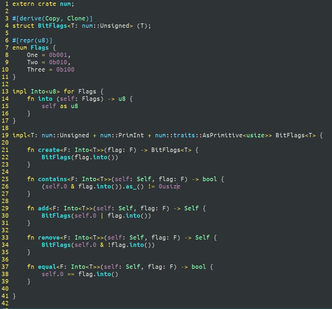Click the 'create' function name
This screenshot has height=309, width=332.
tap(49, 150)
